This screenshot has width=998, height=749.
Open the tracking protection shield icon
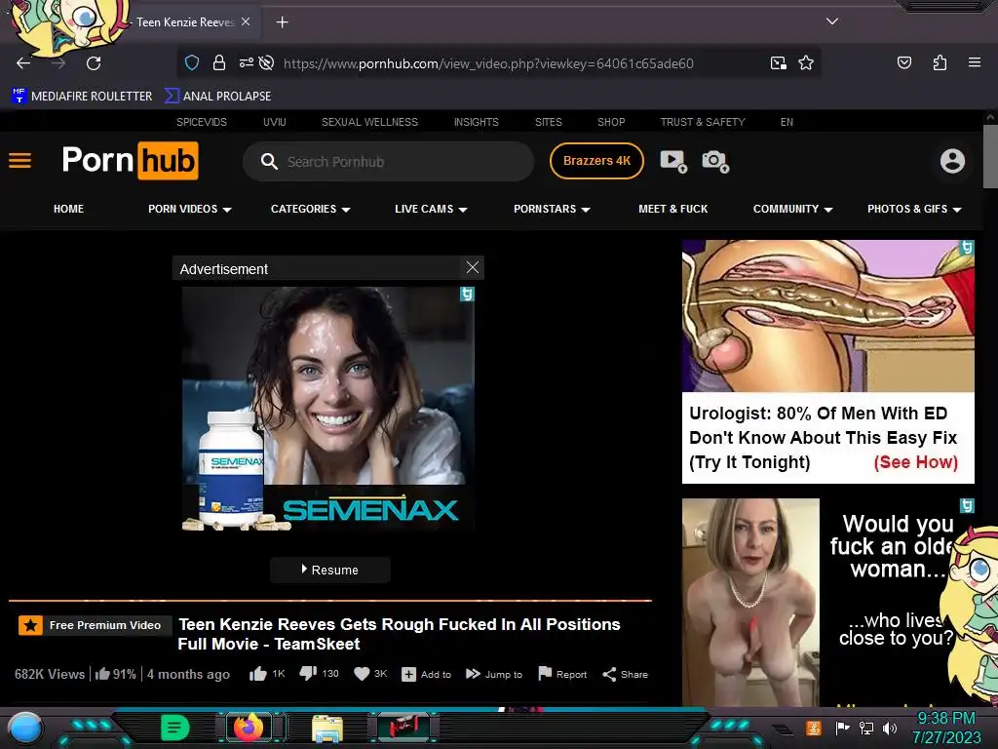pos(192,62)
